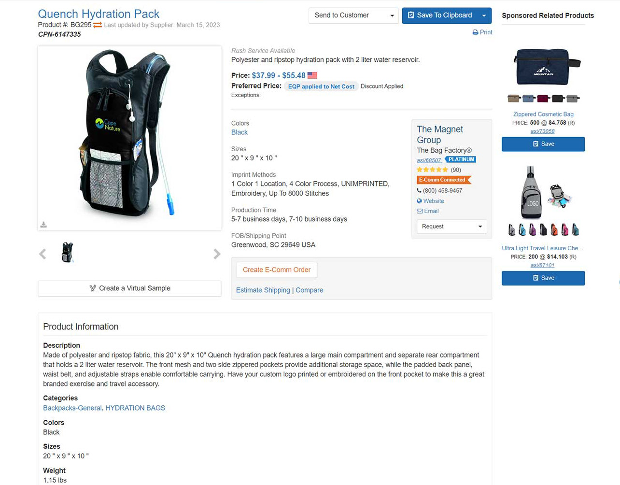Click the Print icon link
This screenshot has width=620, height=485.
tap(482, 32)
